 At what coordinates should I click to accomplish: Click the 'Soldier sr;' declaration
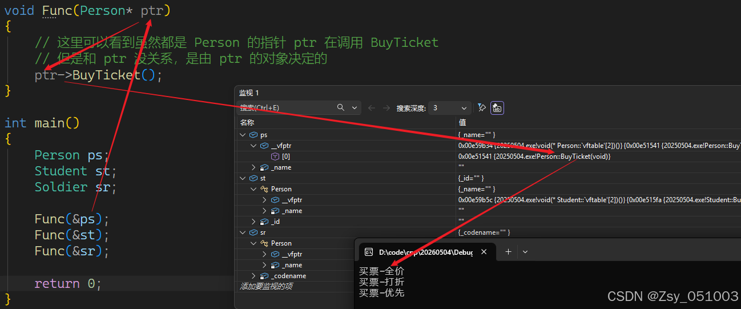[75, 187]
